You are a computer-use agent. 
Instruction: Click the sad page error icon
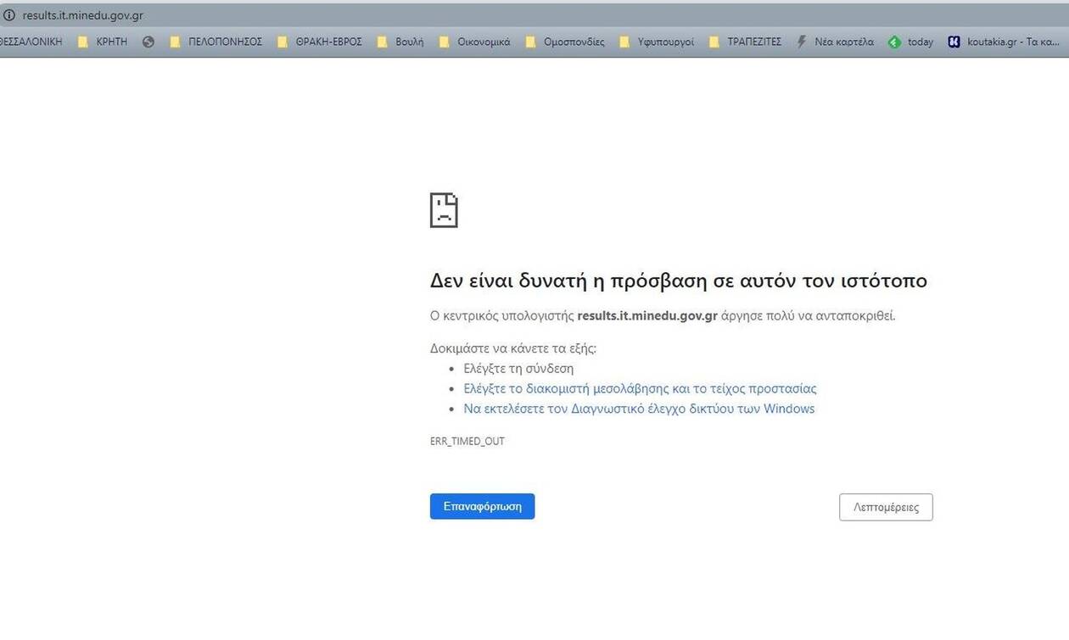point(444,210)
